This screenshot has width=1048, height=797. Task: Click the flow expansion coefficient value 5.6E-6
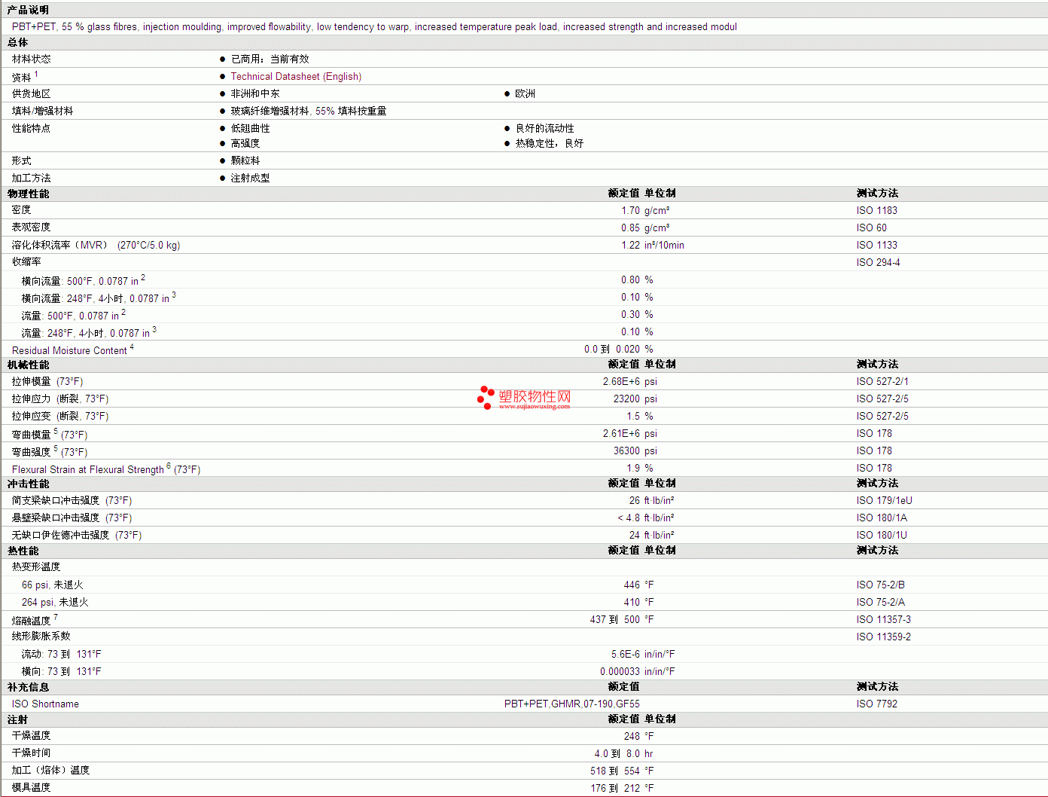pos(626,655)
